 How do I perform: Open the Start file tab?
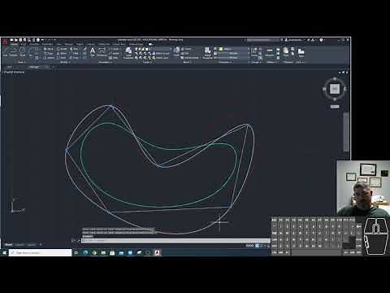(x=9, y=67)
